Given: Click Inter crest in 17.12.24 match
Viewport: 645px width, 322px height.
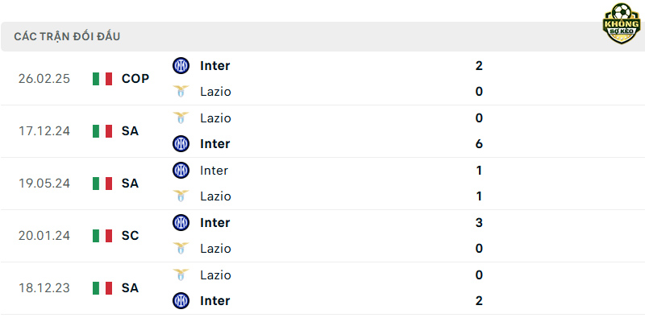Looking at the screenshot, I should pyautogui.click(x=181, y=144).
